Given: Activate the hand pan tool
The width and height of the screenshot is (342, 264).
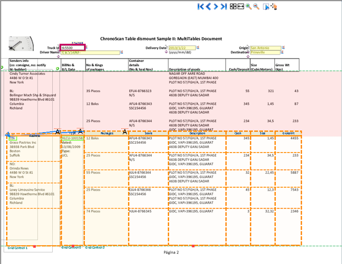Looking at the screenshot, I should coord(274,7).
